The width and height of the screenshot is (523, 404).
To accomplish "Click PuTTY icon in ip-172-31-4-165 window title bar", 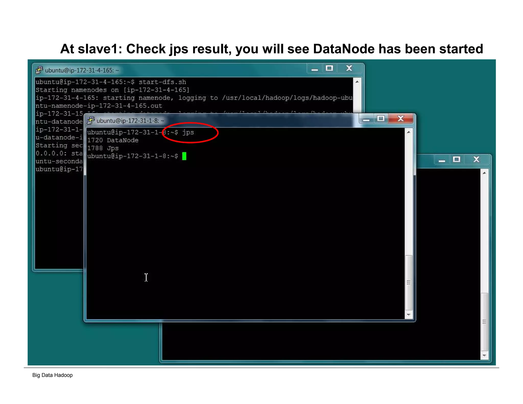I will (x=39, y=70).
